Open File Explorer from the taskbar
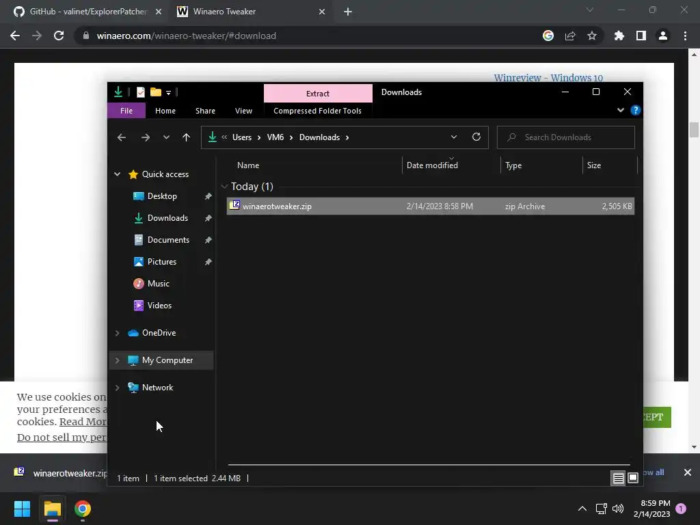Viewport: 700px width, 525px height. 52,509
